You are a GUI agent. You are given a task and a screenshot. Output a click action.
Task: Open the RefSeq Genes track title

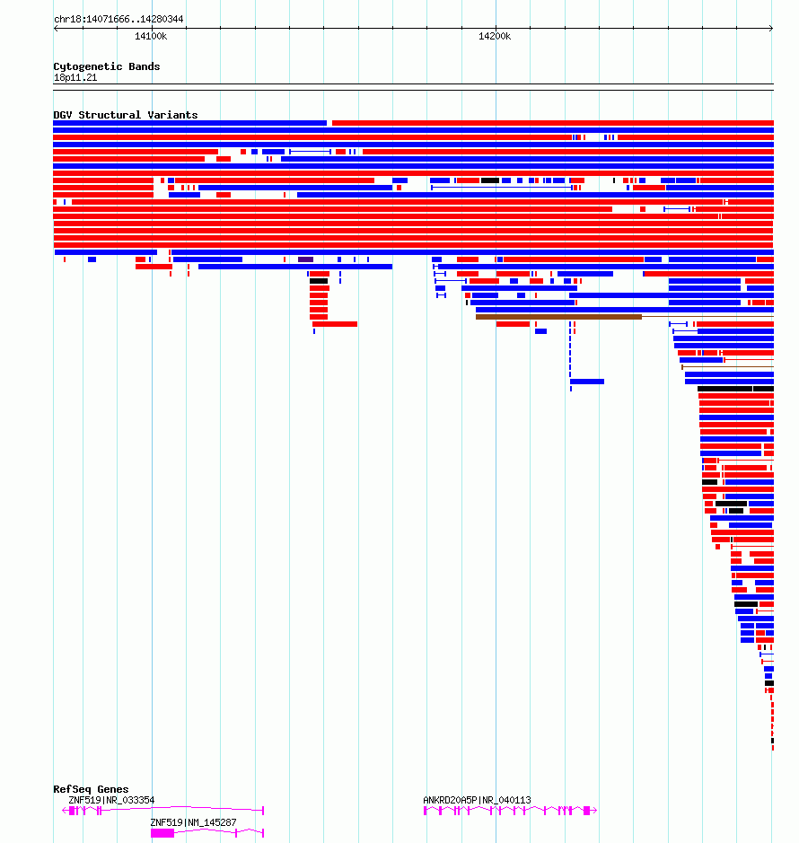pyautogui.click(x=91, y=789)
